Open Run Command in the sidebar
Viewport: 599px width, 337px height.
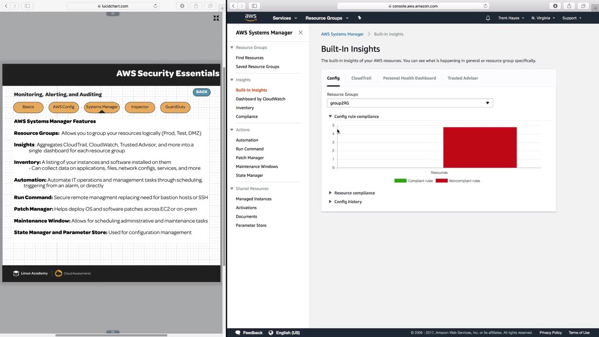[x=249, y=149]
